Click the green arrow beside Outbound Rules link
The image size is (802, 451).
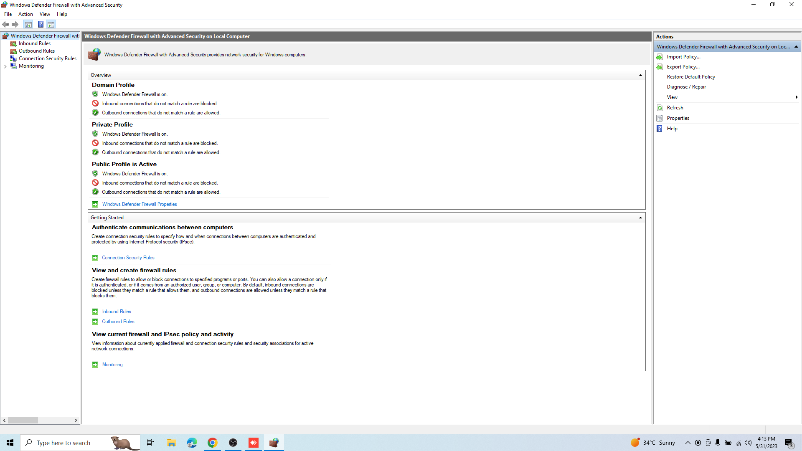tap(95, 322)
